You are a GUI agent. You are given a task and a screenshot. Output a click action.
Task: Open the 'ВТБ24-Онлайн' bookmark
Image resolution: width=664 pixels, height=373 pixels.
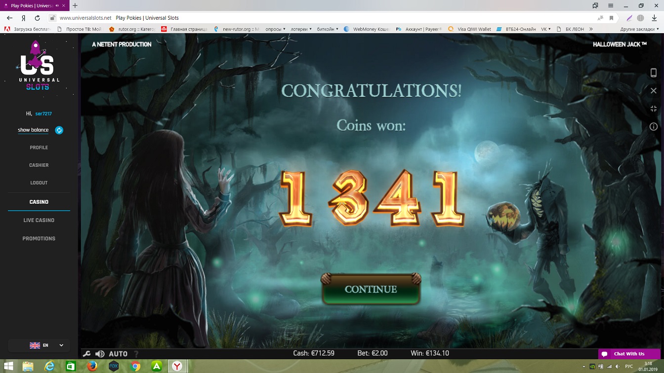[x=516, y=29]
